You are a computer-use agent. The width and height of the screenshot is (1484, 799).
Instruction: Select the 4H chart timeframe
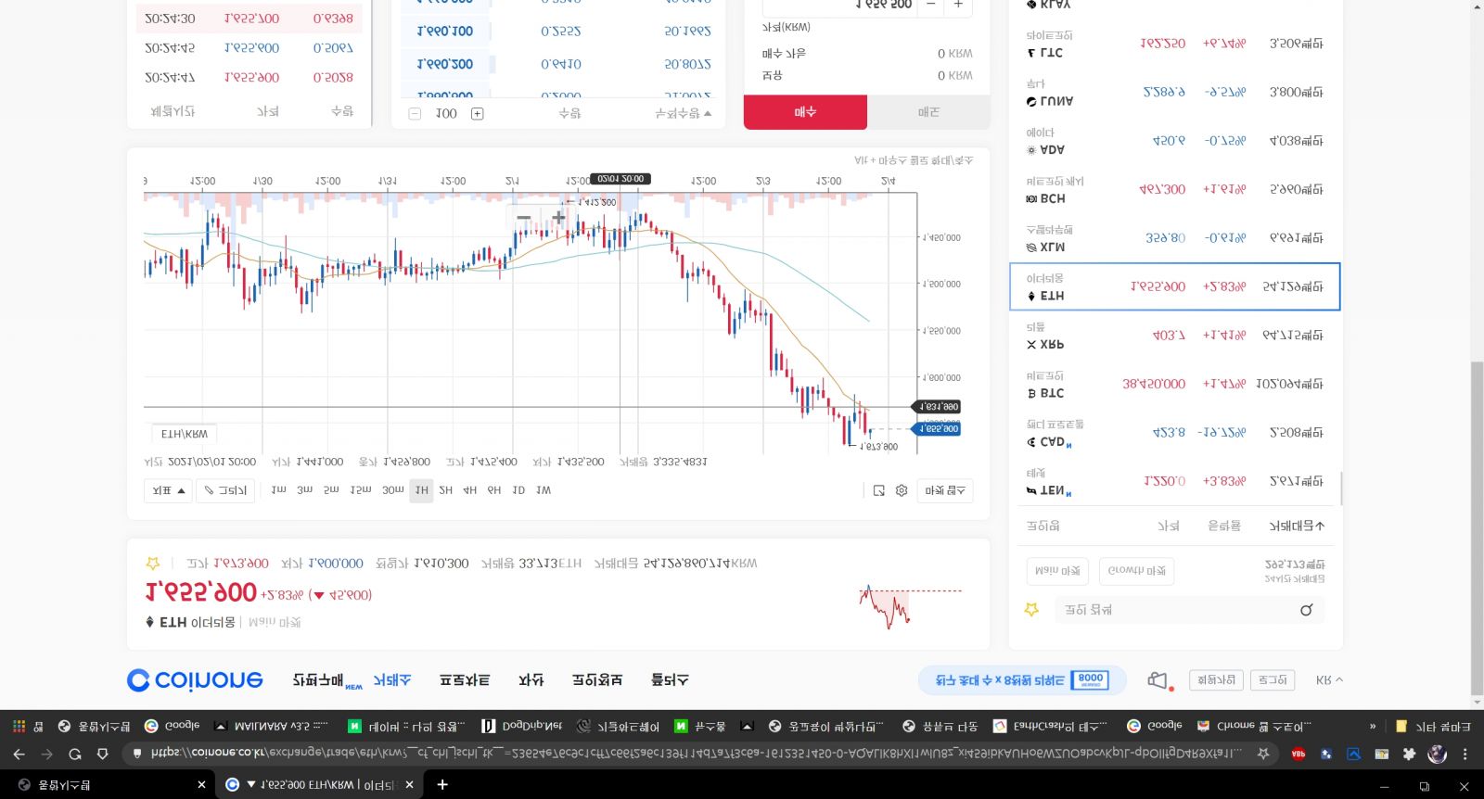pyautogui.click(x=469, y=490)
